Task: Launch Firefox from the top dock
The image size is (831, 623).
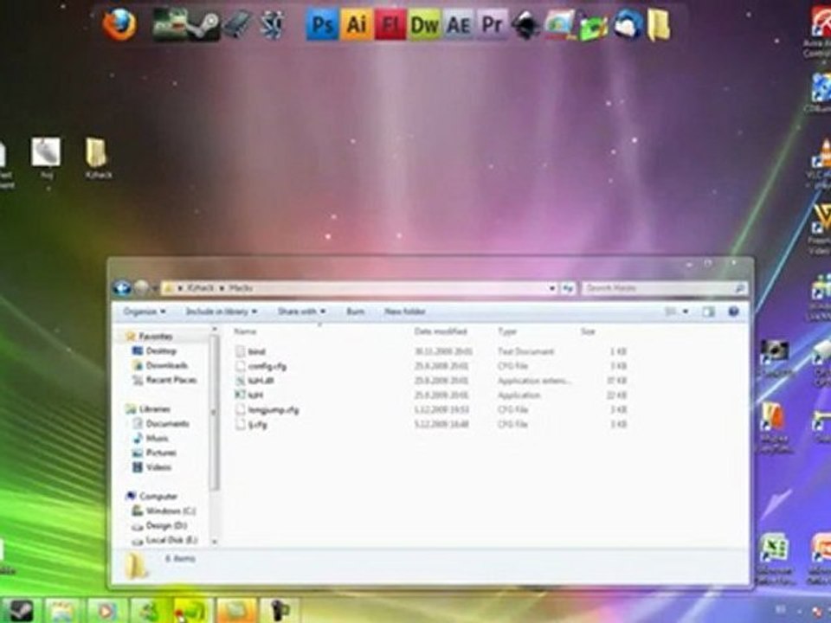Action: click(x=119, y=25)
